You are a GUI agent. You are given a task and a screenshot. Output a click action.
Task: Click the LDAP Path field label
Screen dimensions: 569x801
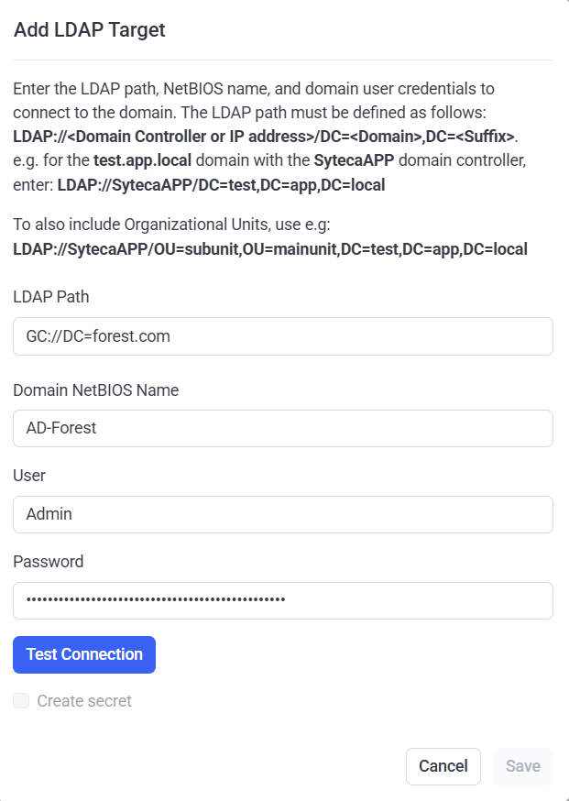click(51, 296)
